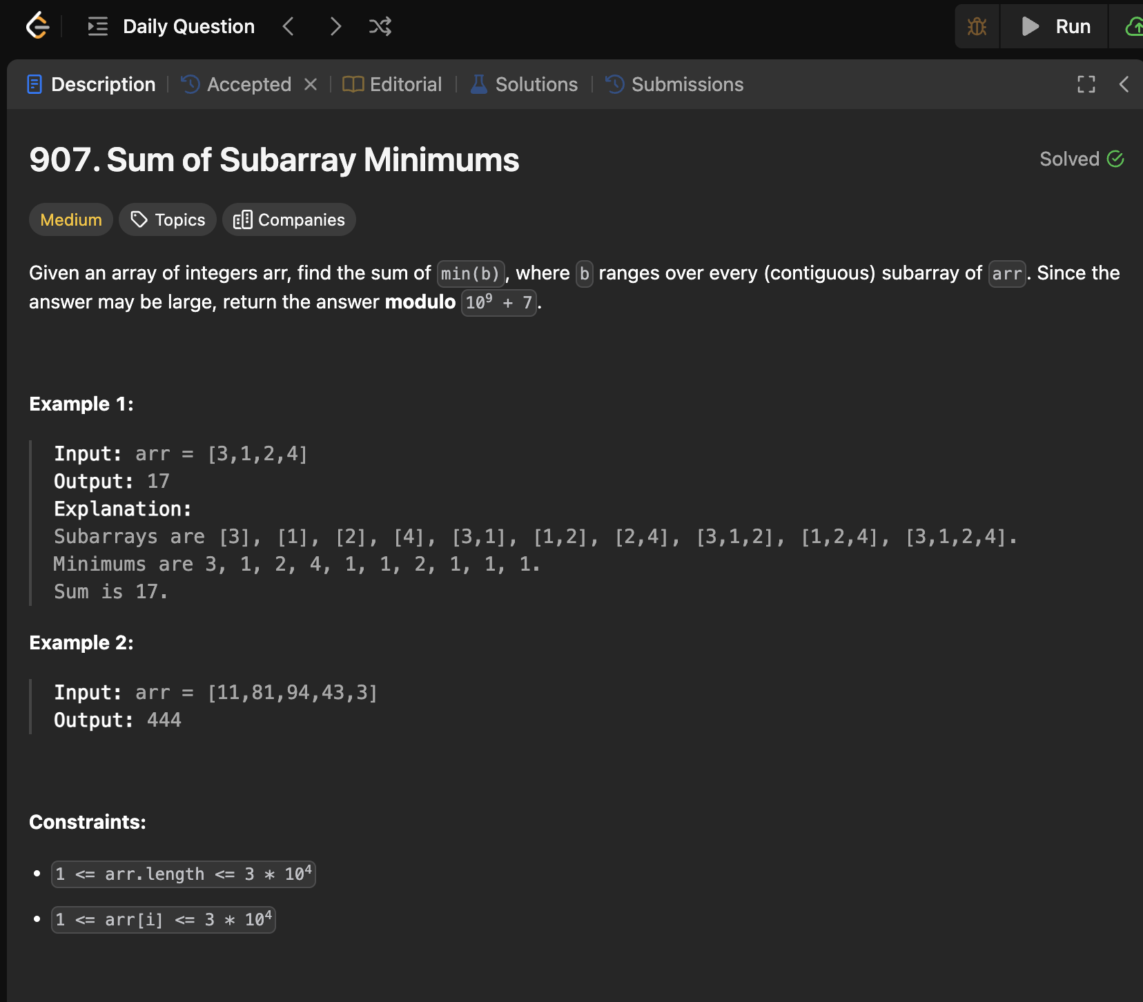Expand the Companies tag
The width and height of the screenshot is (1143, 1002).
coord(289,219)
